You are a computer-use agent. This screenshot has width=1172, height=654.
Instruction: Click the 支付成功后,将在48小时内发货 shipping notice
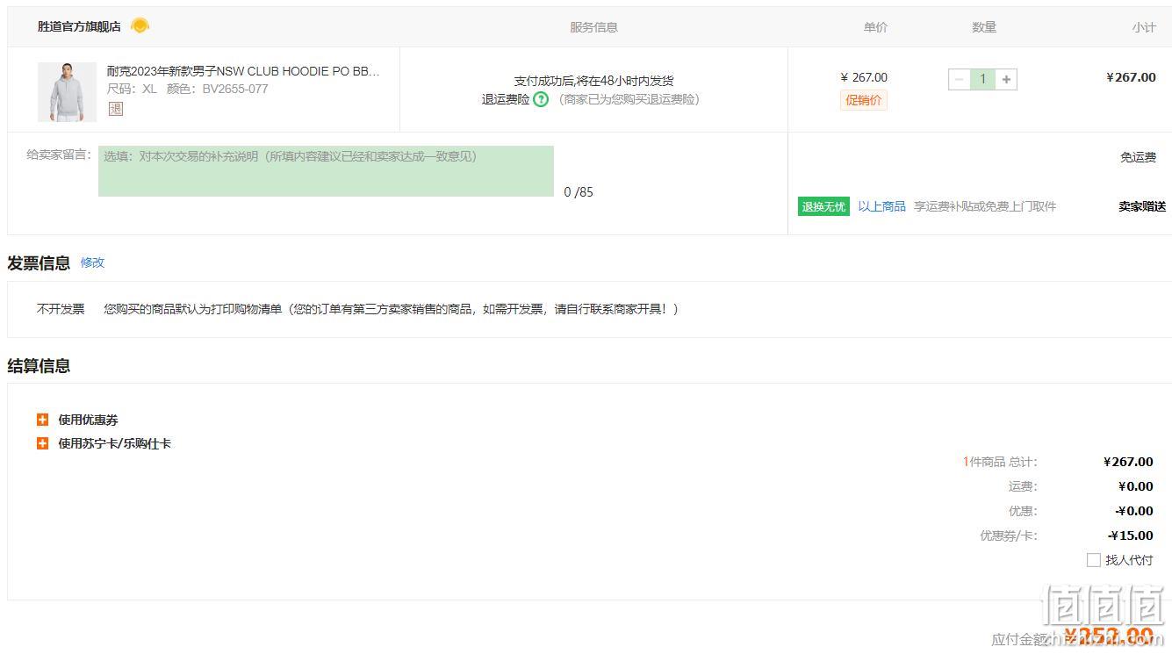point(593,81)
